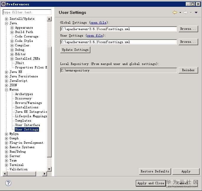The image size is (202, 191).
Task: Click horizontal scrollbar left arrow
Action: 5,174
